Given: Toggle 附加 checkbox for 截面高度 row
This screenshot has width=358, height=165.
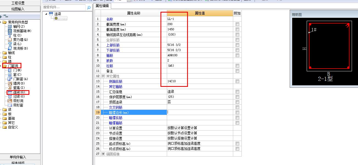Looking at the screenshot, I should [237, 30].
